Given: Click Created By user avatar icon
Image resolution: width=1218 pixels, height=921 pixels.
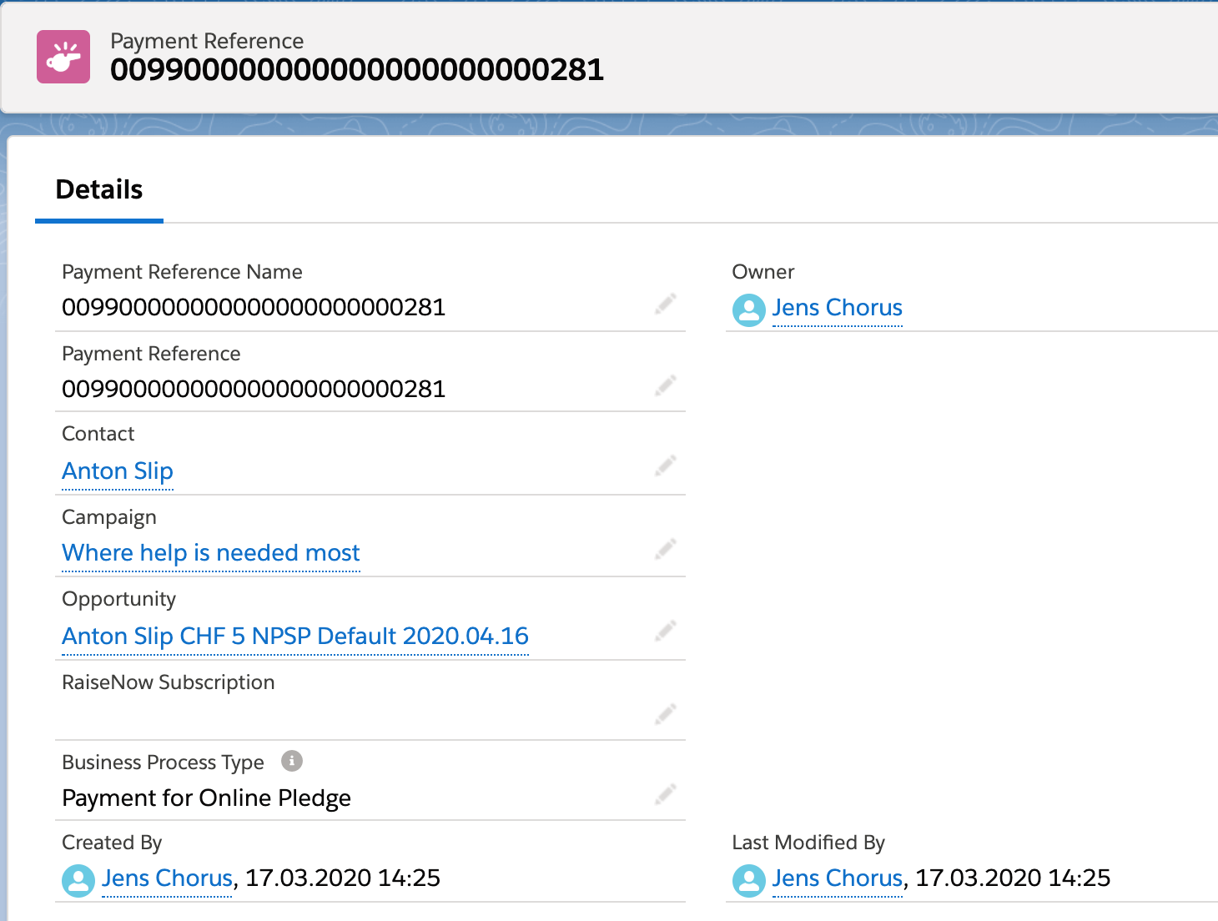Looking at the screenshot, I should pos(78,881).
